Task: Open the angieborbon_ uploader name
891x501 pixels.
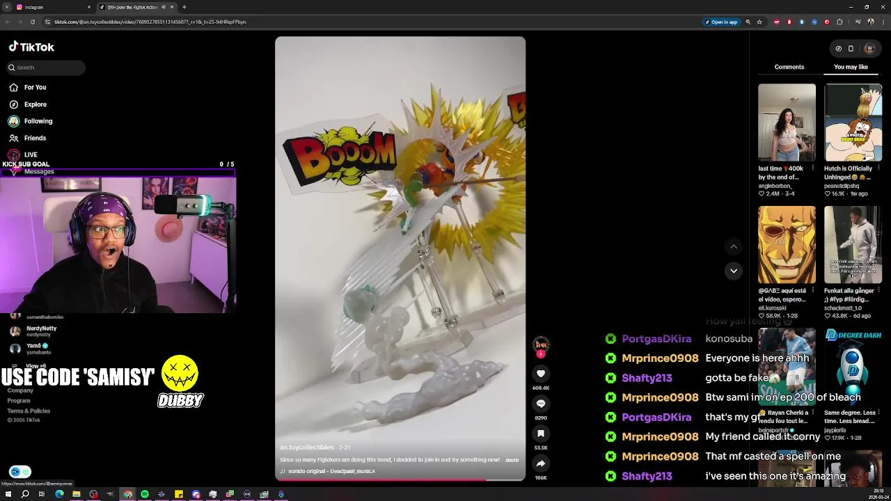Action: (x=775, y=186)
